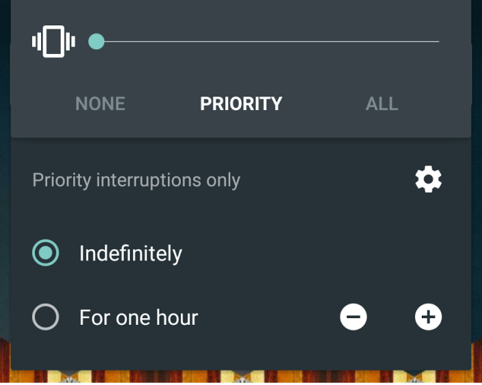482x385 pixels.
Task: Click the volume slider's teal handle
Action: click(97, 42)
